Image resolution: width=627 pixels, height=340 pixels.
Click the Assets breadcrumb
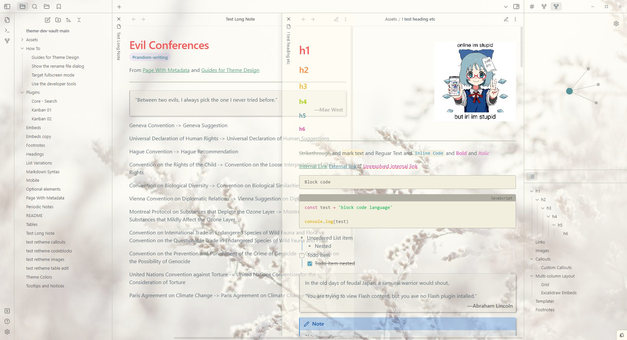point(391,19)
